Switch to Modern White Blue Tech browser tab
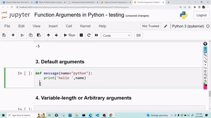211x118 pixels. click(x=17, y=2)
